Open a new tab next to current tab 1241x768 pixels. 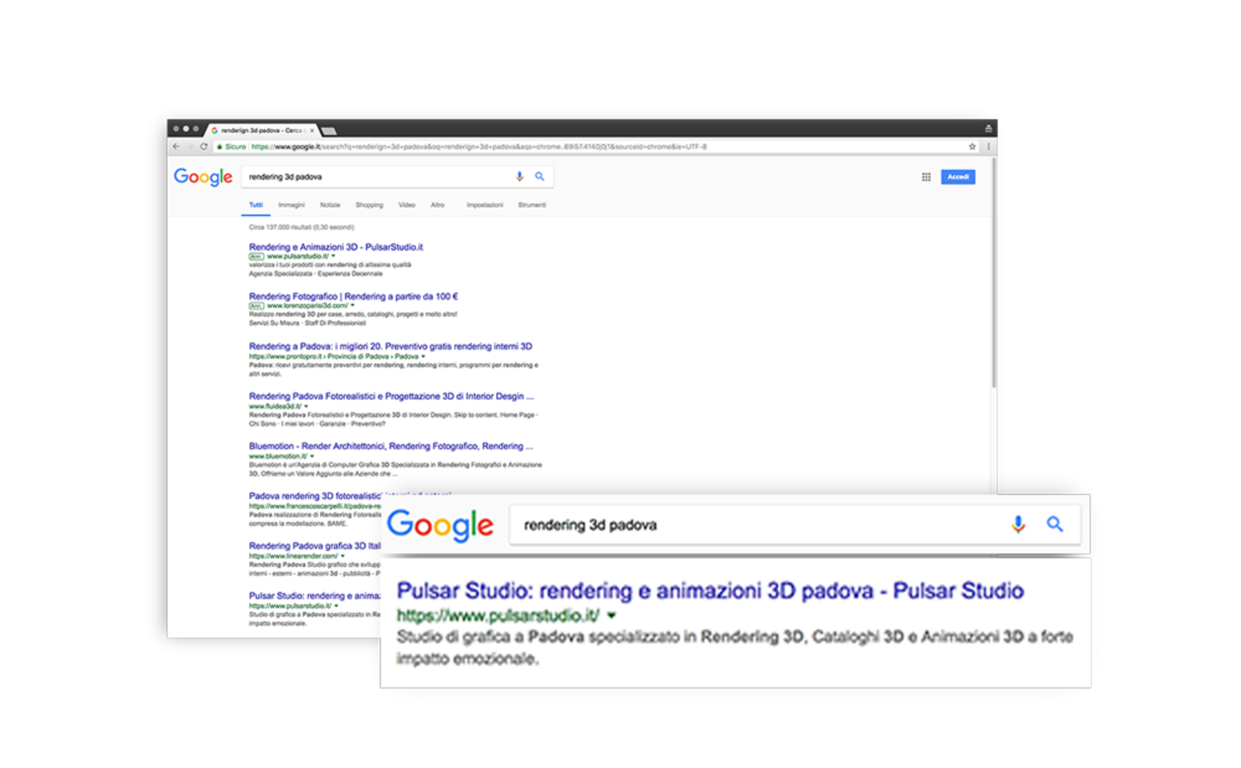point(329,131)
